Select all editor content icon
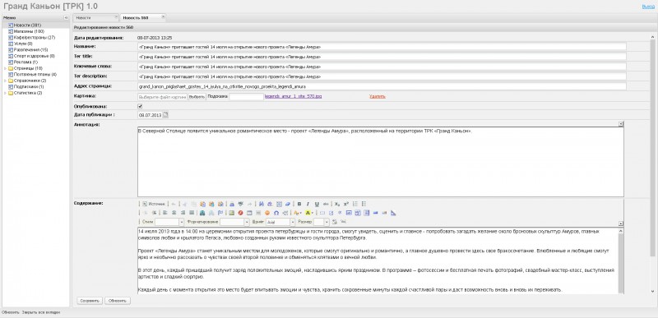658x318 pixels. click(x=279, y=204)
